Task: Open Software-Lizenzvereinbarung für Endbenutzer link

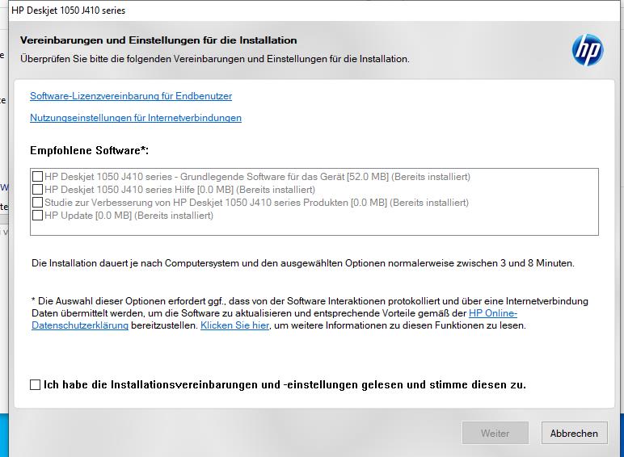Action: coord(131,96)
